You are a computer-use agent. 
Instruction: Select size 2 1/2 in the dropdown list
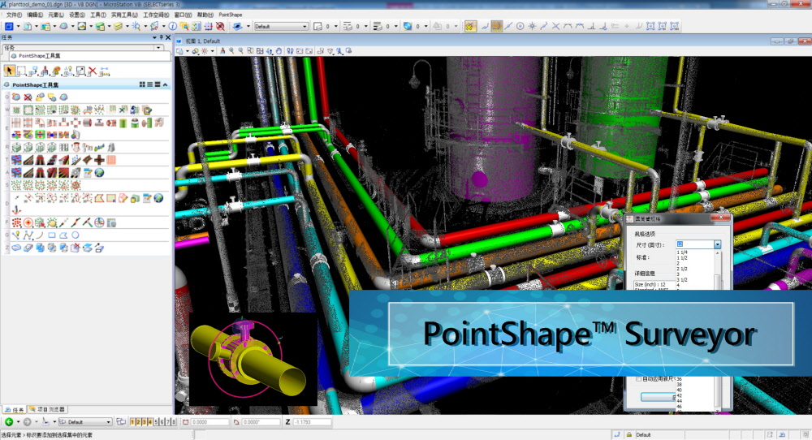[x=683, y=269]
